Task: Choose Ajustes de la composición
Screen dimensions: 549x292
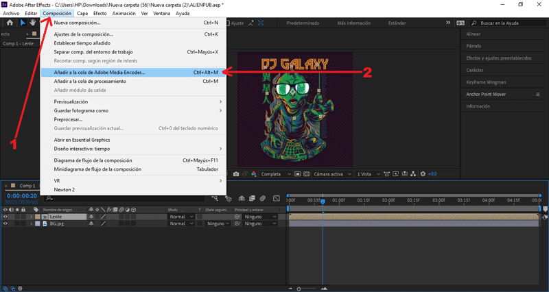Action: (x=133, y=34)
